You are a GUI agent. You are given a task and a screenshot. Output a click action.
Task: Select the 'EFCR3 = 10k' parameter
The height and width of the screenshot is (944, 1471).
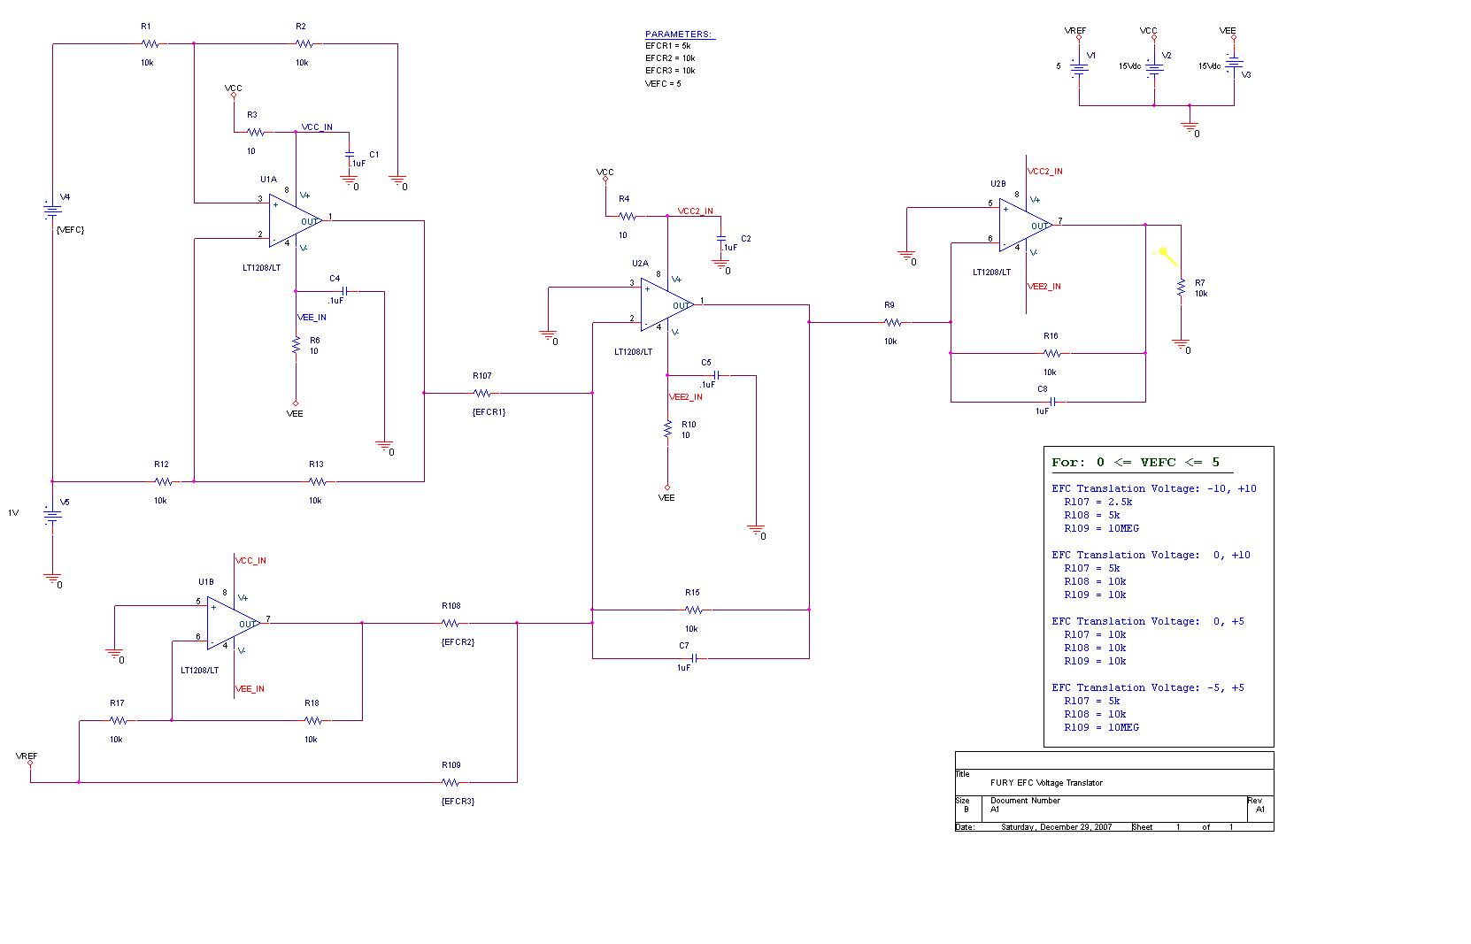(670, 70)
